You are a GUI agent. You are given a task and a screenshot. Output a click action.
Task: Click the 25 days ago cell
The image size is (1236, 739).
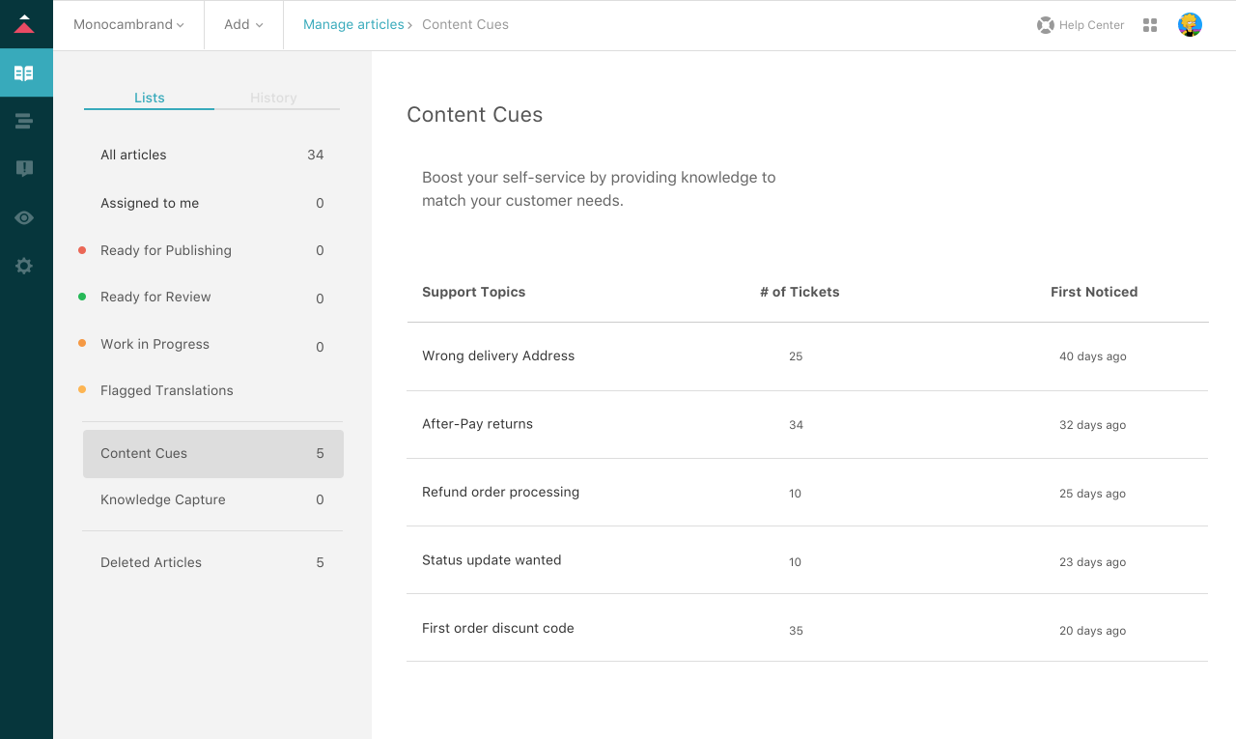[x=1093, y=494]
